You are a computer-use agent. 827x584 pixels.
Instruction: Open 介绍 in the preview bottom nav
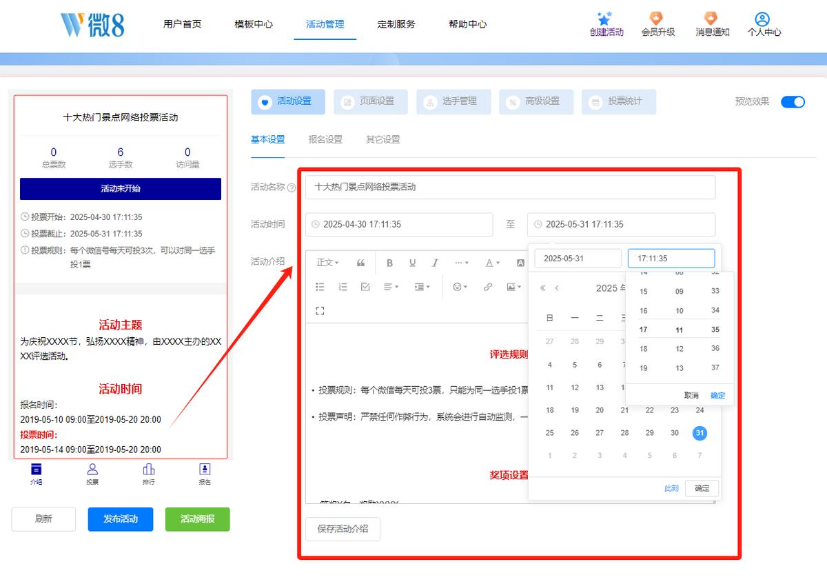point(36,474)
